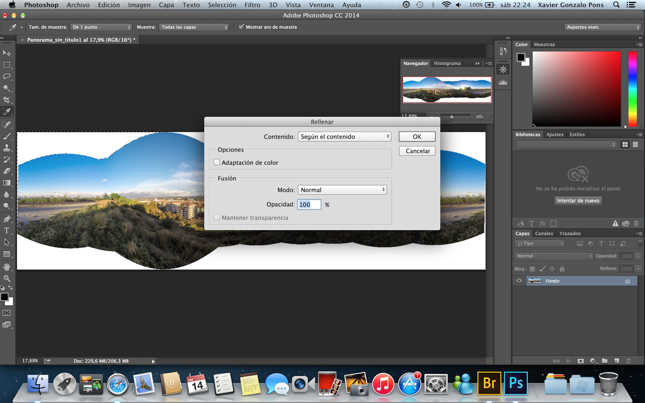Image resolution: width=645 pixels, height=403 pixels.
Task: Select the Brush tool
Action: [7, 136]
